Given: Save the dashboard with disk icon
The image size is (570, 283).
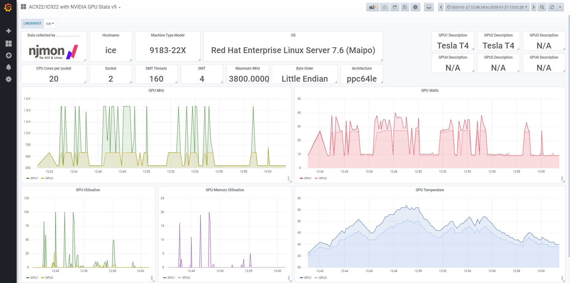Looking at the screenshot, I should [405, 7].
